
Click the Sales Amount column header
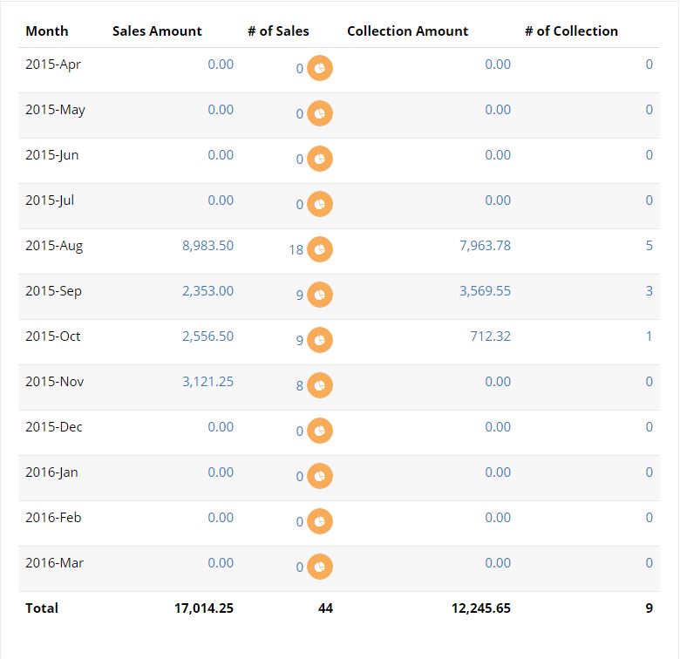click(x=157, y=31)
